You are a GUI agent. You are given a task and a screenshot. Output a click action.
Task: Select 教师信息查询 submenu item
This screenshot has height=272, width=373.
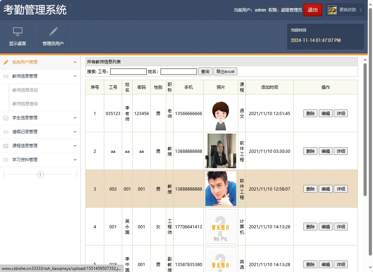[x=25, y=104]
